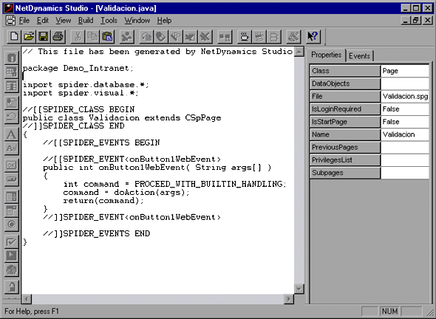Screen dimensions: 436x319
Task: Click 'import spider.database.*;' line
Action: click(x=86, y=85)
